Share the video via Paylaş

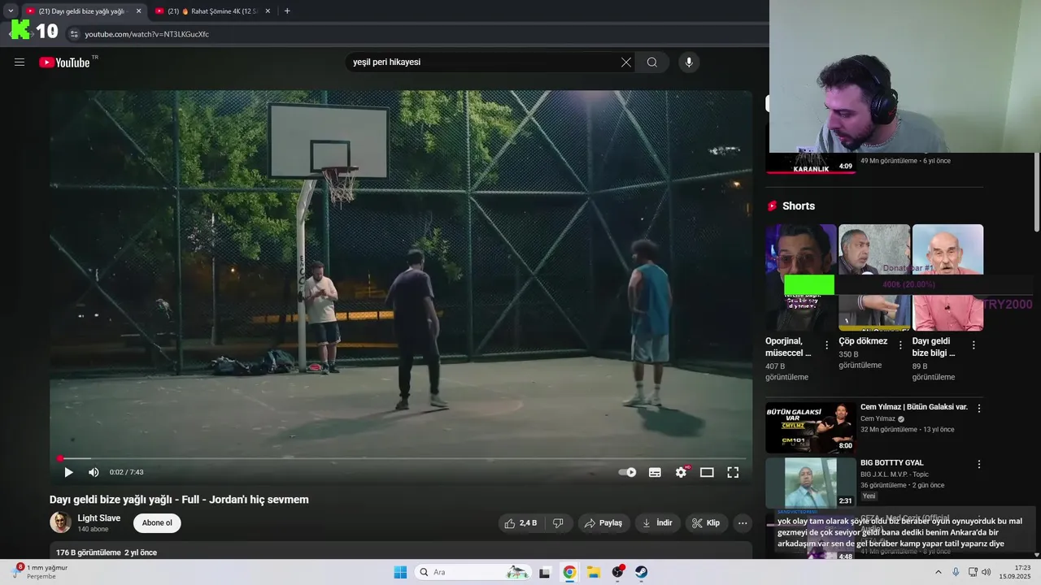pyautogui.click(x=603, y=523)
